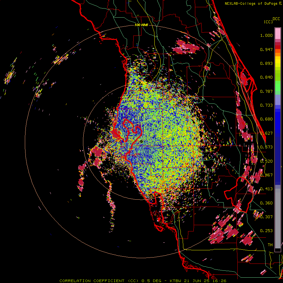Click the 50 NMI range ring label
This screenshot has width=283, height=283.
tap(141, 83)
